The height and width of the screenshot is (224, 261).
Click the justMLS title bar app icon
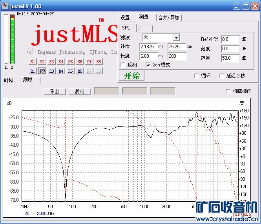pyautogui.click(x=5, y=6)
